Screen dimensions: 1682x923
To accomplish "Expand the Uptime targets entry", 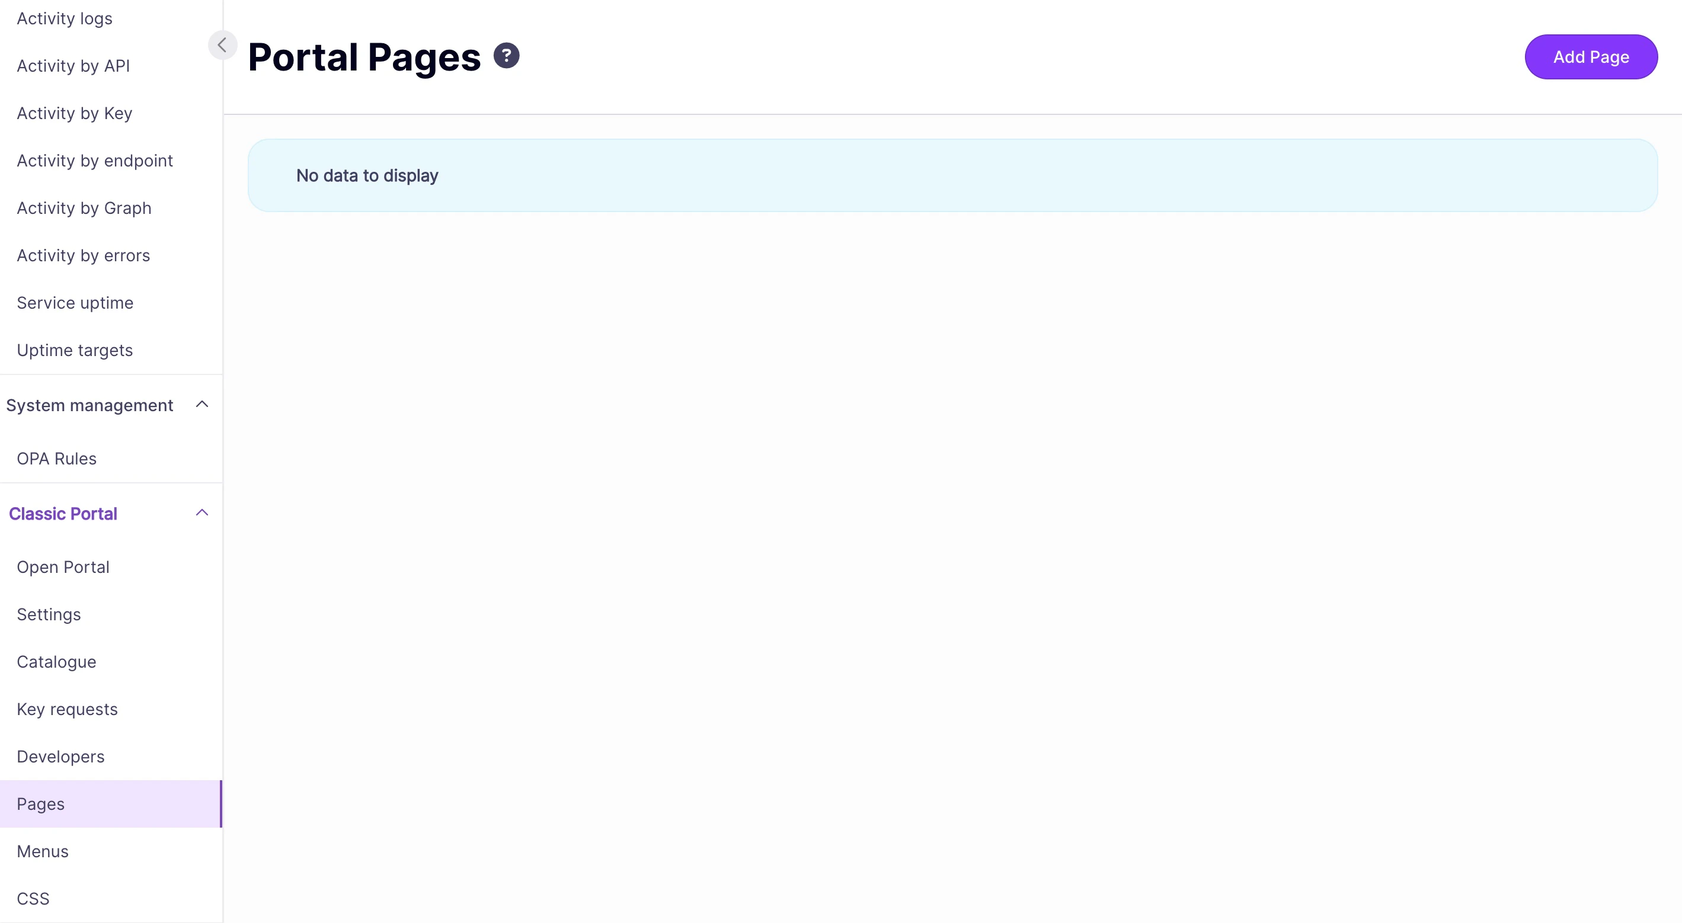I will point(75,350).
